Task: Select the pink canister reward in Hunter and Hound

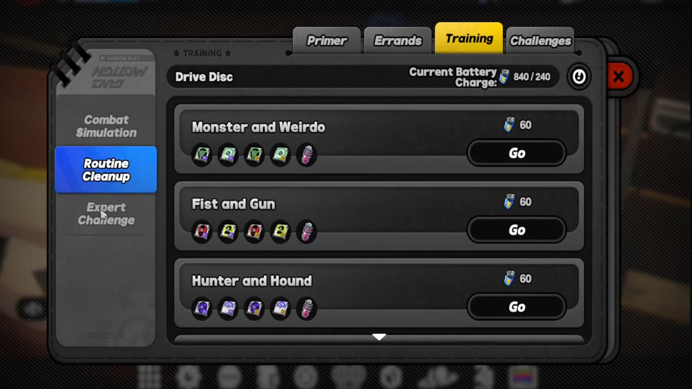Action: [307, 308]
